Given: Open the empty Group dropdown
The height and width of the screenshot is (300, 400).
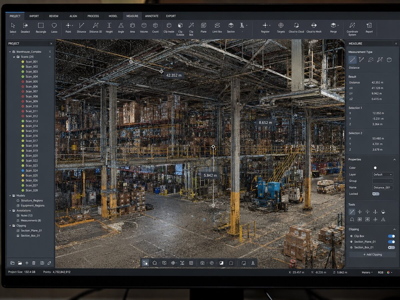Looking at the screenshot, I should pos(382,181).
